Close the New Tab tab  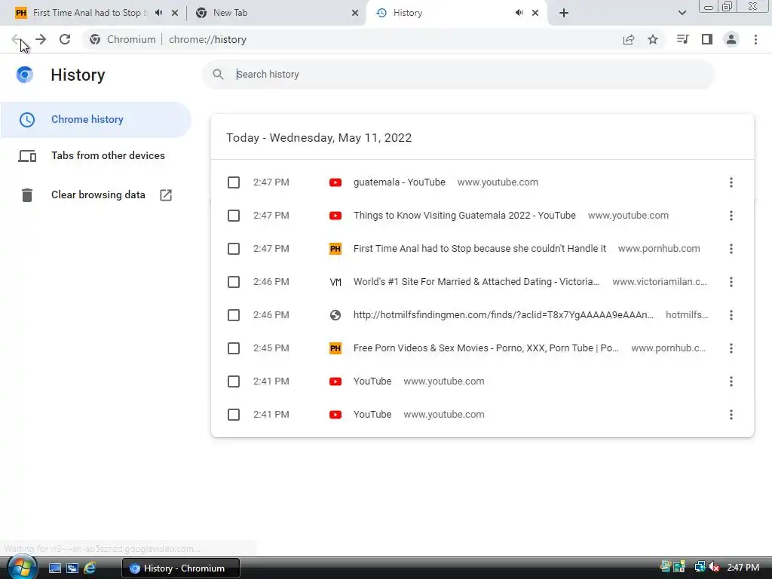[x=355, y=13]
